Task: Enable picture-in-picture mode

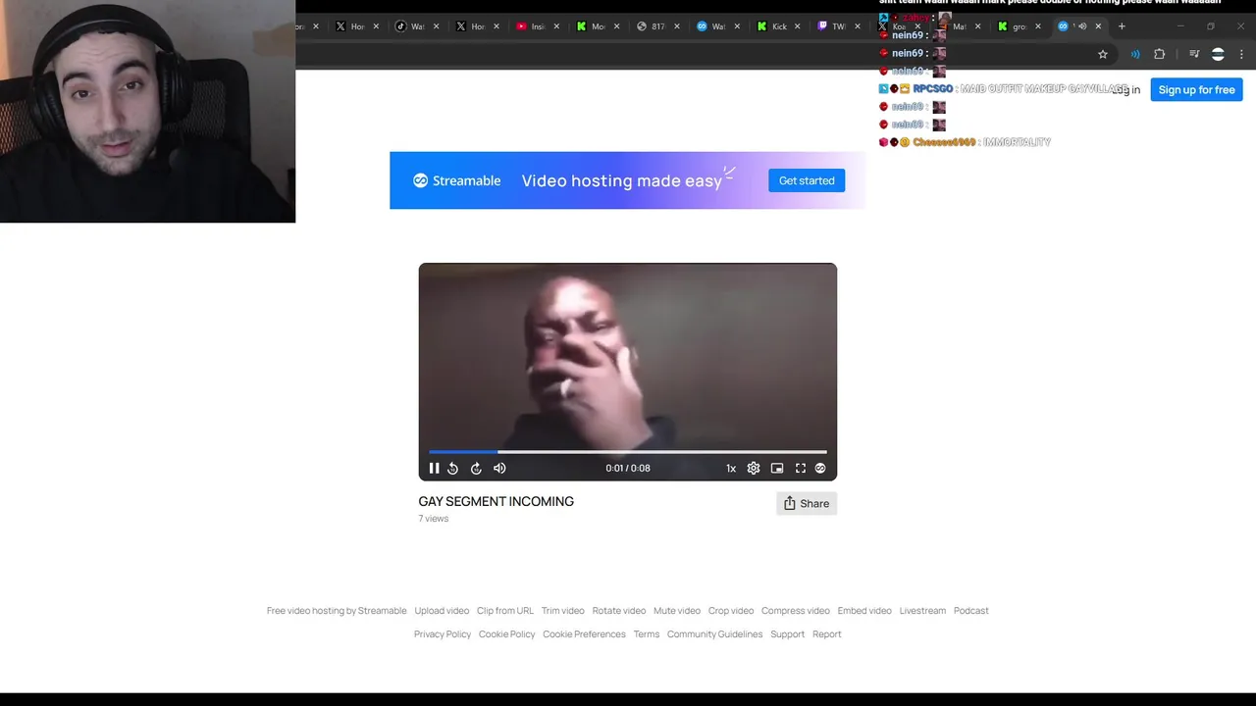Action: pos(777,469)
